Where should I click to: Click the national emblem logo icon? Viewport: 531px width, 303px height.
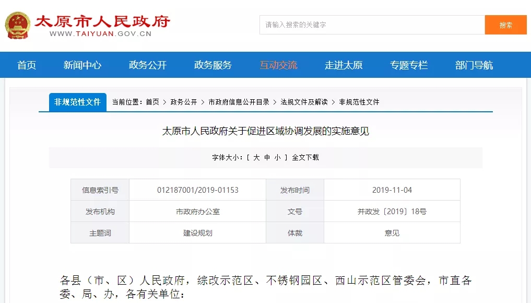click(x=18, y=25)
